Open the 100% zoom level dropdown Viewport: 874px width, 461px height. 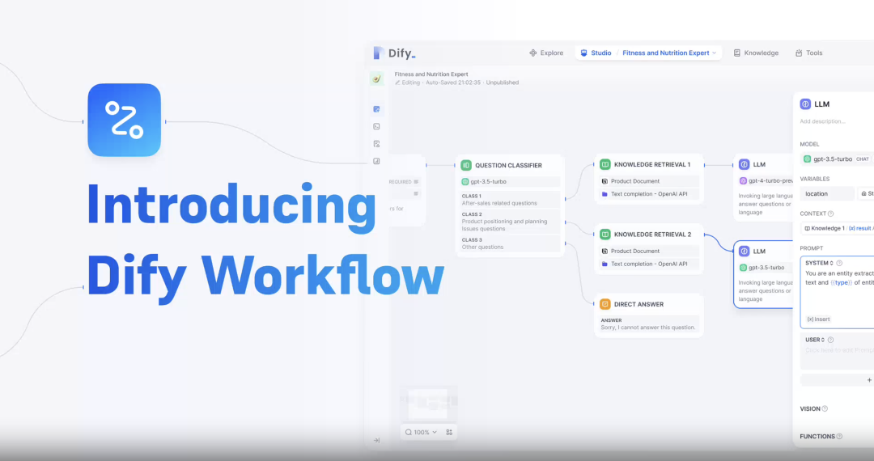[x=422, y=432]
